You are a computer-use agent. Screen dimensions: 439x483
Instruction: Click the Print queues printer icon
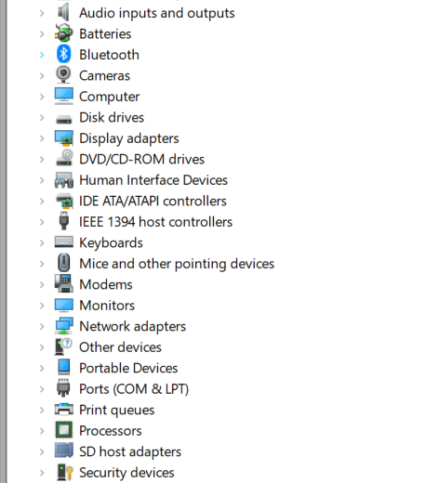click(x=64, y=409)
